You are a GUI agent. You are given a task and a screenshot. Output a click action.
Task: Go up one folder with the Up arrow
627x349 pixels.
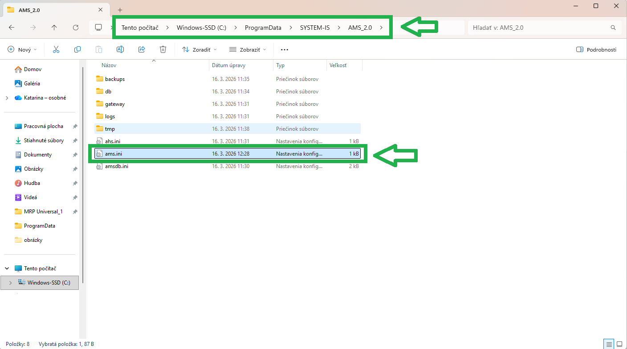tap(54, 28)
